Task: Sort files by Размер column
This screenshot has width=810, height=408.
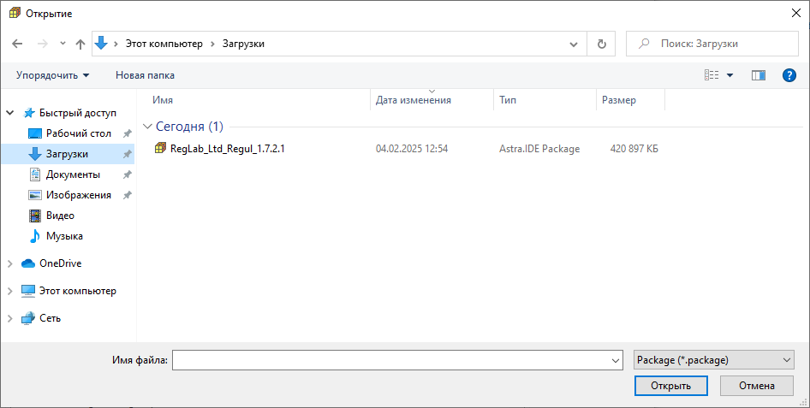Action: click(x=619, y=100)
